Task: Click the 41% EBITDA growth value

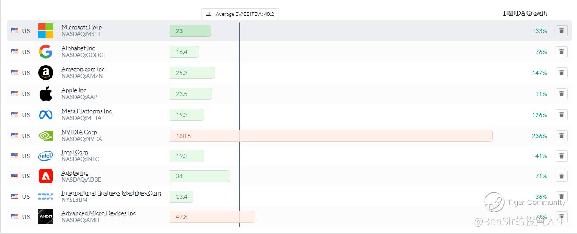Action: coord(541,156)
